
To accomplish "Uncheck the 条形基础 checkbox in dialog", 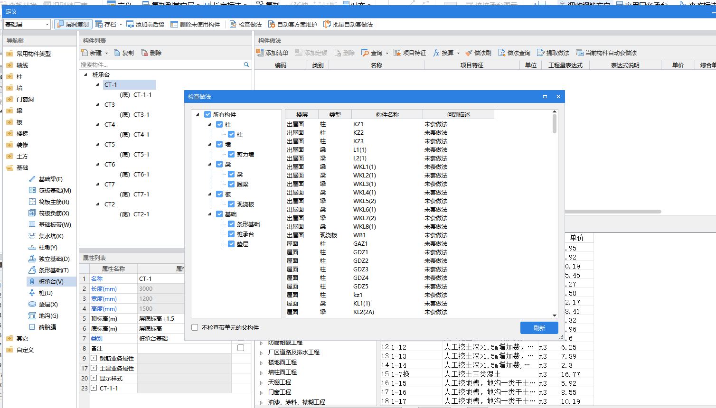I will (x=231, y=224).
